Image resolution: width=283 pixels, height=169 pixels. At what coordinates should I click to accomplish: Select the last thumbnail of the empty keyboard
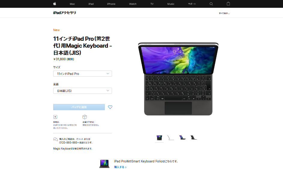(194, 138)
